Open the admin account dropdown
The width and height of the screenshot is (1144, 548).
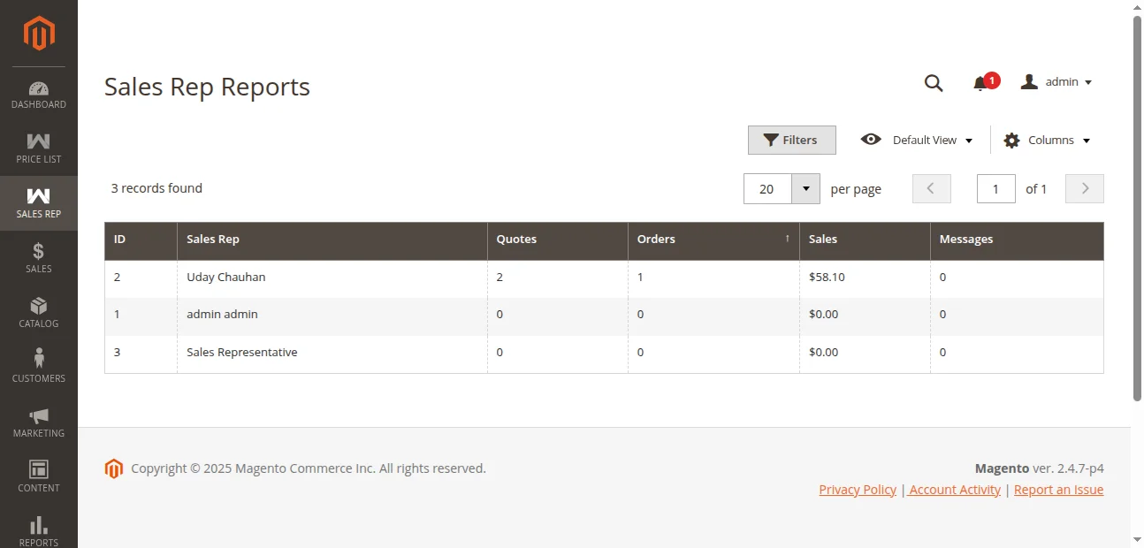(1056, 82)
